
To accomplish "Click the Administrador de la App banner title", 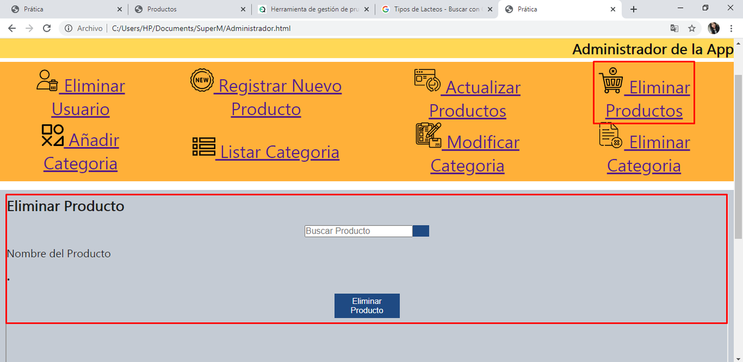I will (x=653, y=49).
